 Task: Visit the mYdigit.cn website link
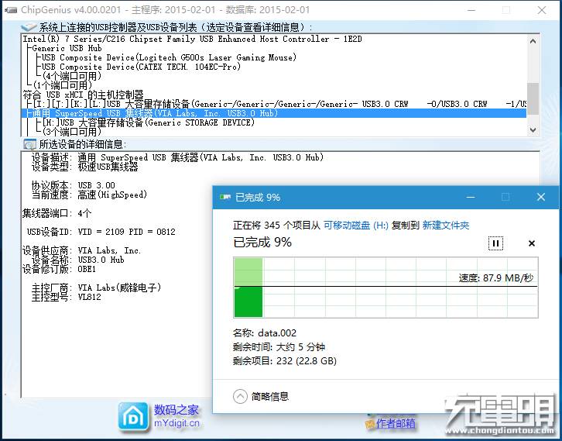pyautogui.click(x=176, y=422)
